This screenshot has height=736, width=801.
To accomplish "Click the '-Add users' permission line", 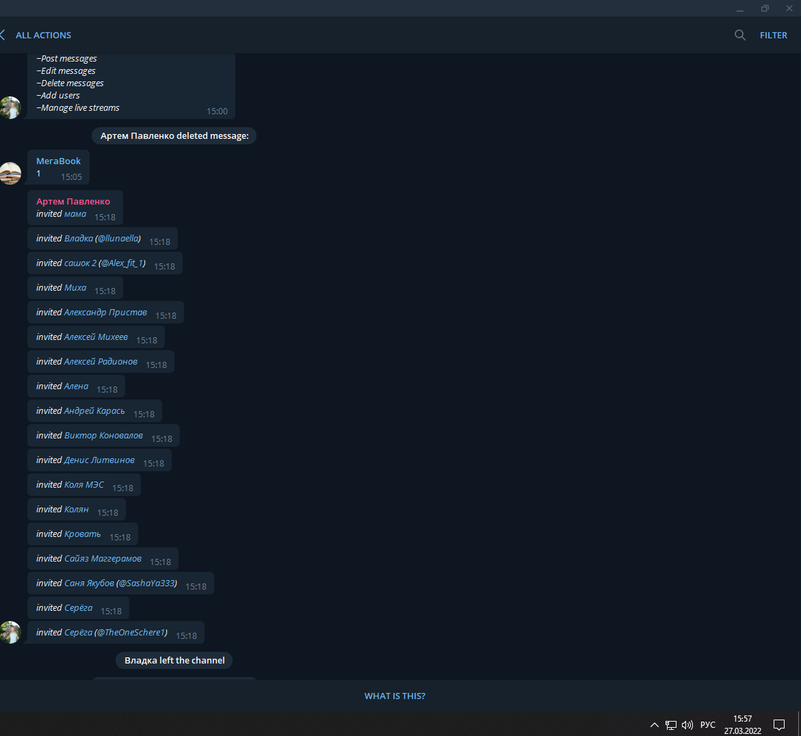I will click(x=57, y=96).
